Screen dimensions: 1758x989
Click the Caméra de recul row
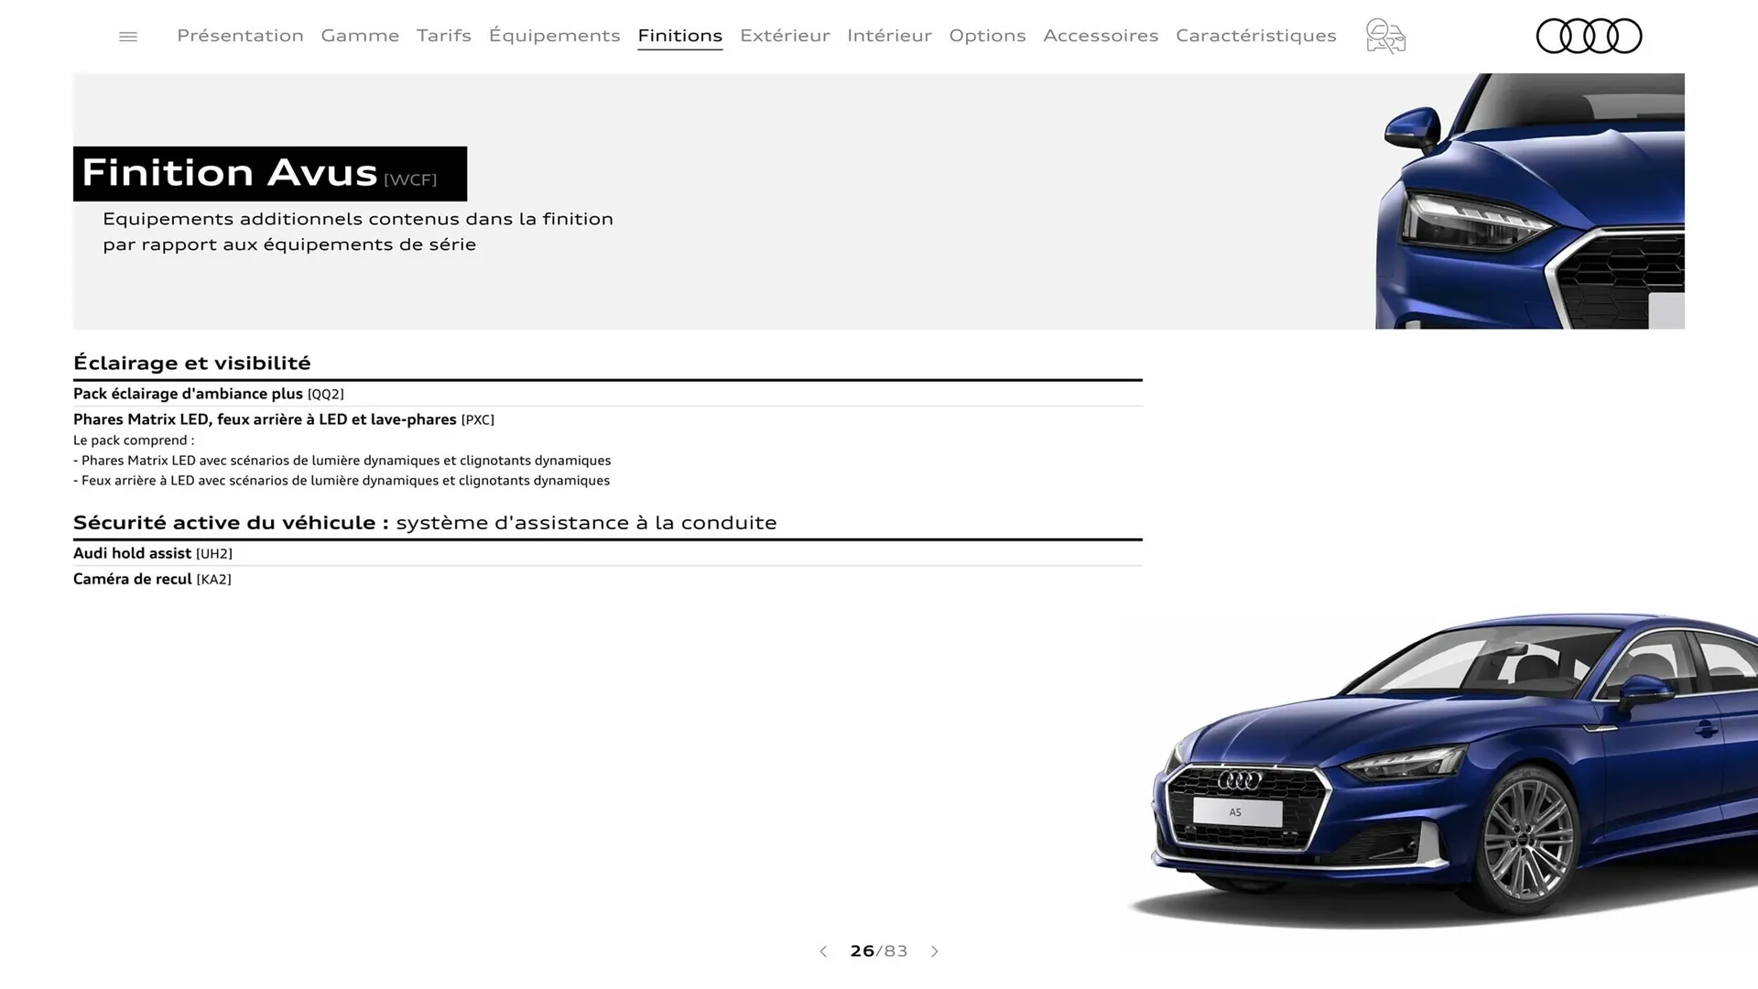tap(608, 579)
